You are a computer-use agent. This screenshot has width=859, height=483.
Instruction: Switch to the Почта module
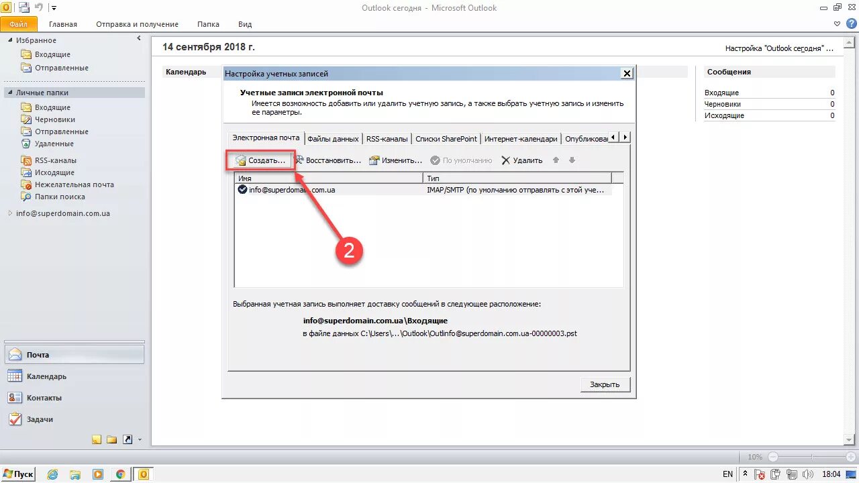[74, 355]
